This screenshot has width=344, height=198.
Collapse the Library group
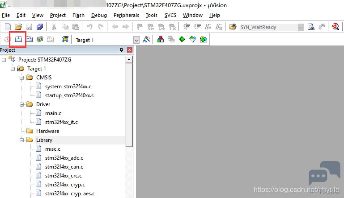pos(21,140)
